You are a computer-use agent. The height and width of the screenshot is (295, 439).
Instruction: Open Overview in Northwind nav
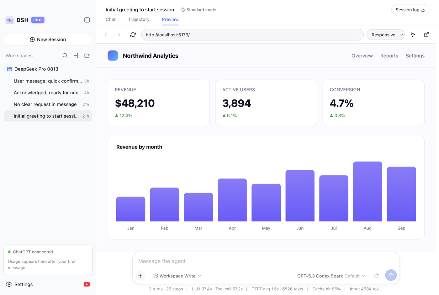click(362, 56)
